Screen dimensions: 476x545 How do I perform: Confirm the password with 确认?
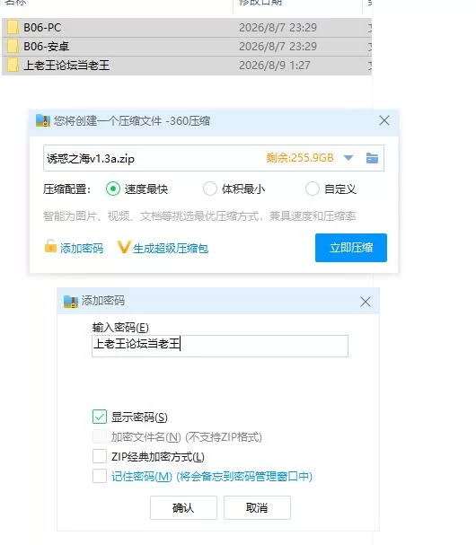click(x=183, y=508)
